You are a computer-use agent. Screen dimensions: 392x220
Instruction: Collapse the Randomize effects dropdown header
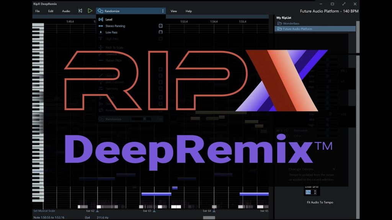131,11
